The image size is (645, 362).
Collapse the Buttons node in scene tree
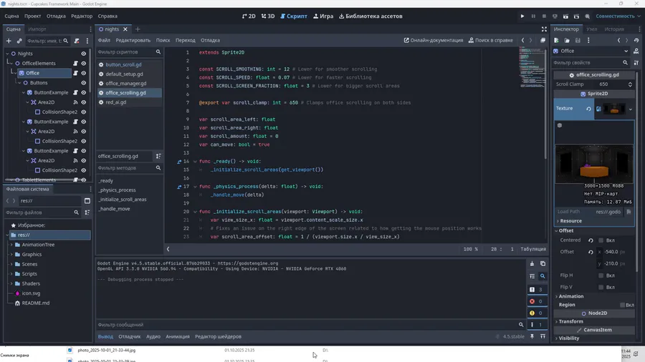click(x=19, y=83)
